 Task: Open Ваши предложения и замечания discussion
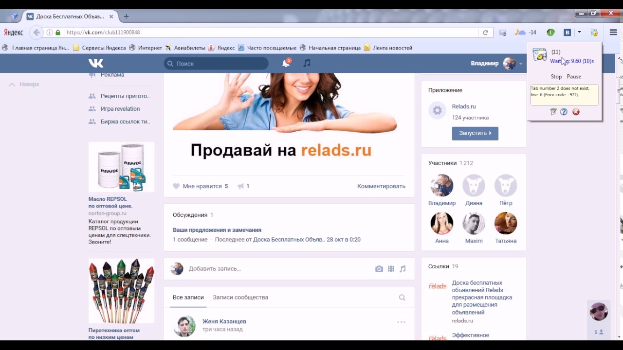217,230
